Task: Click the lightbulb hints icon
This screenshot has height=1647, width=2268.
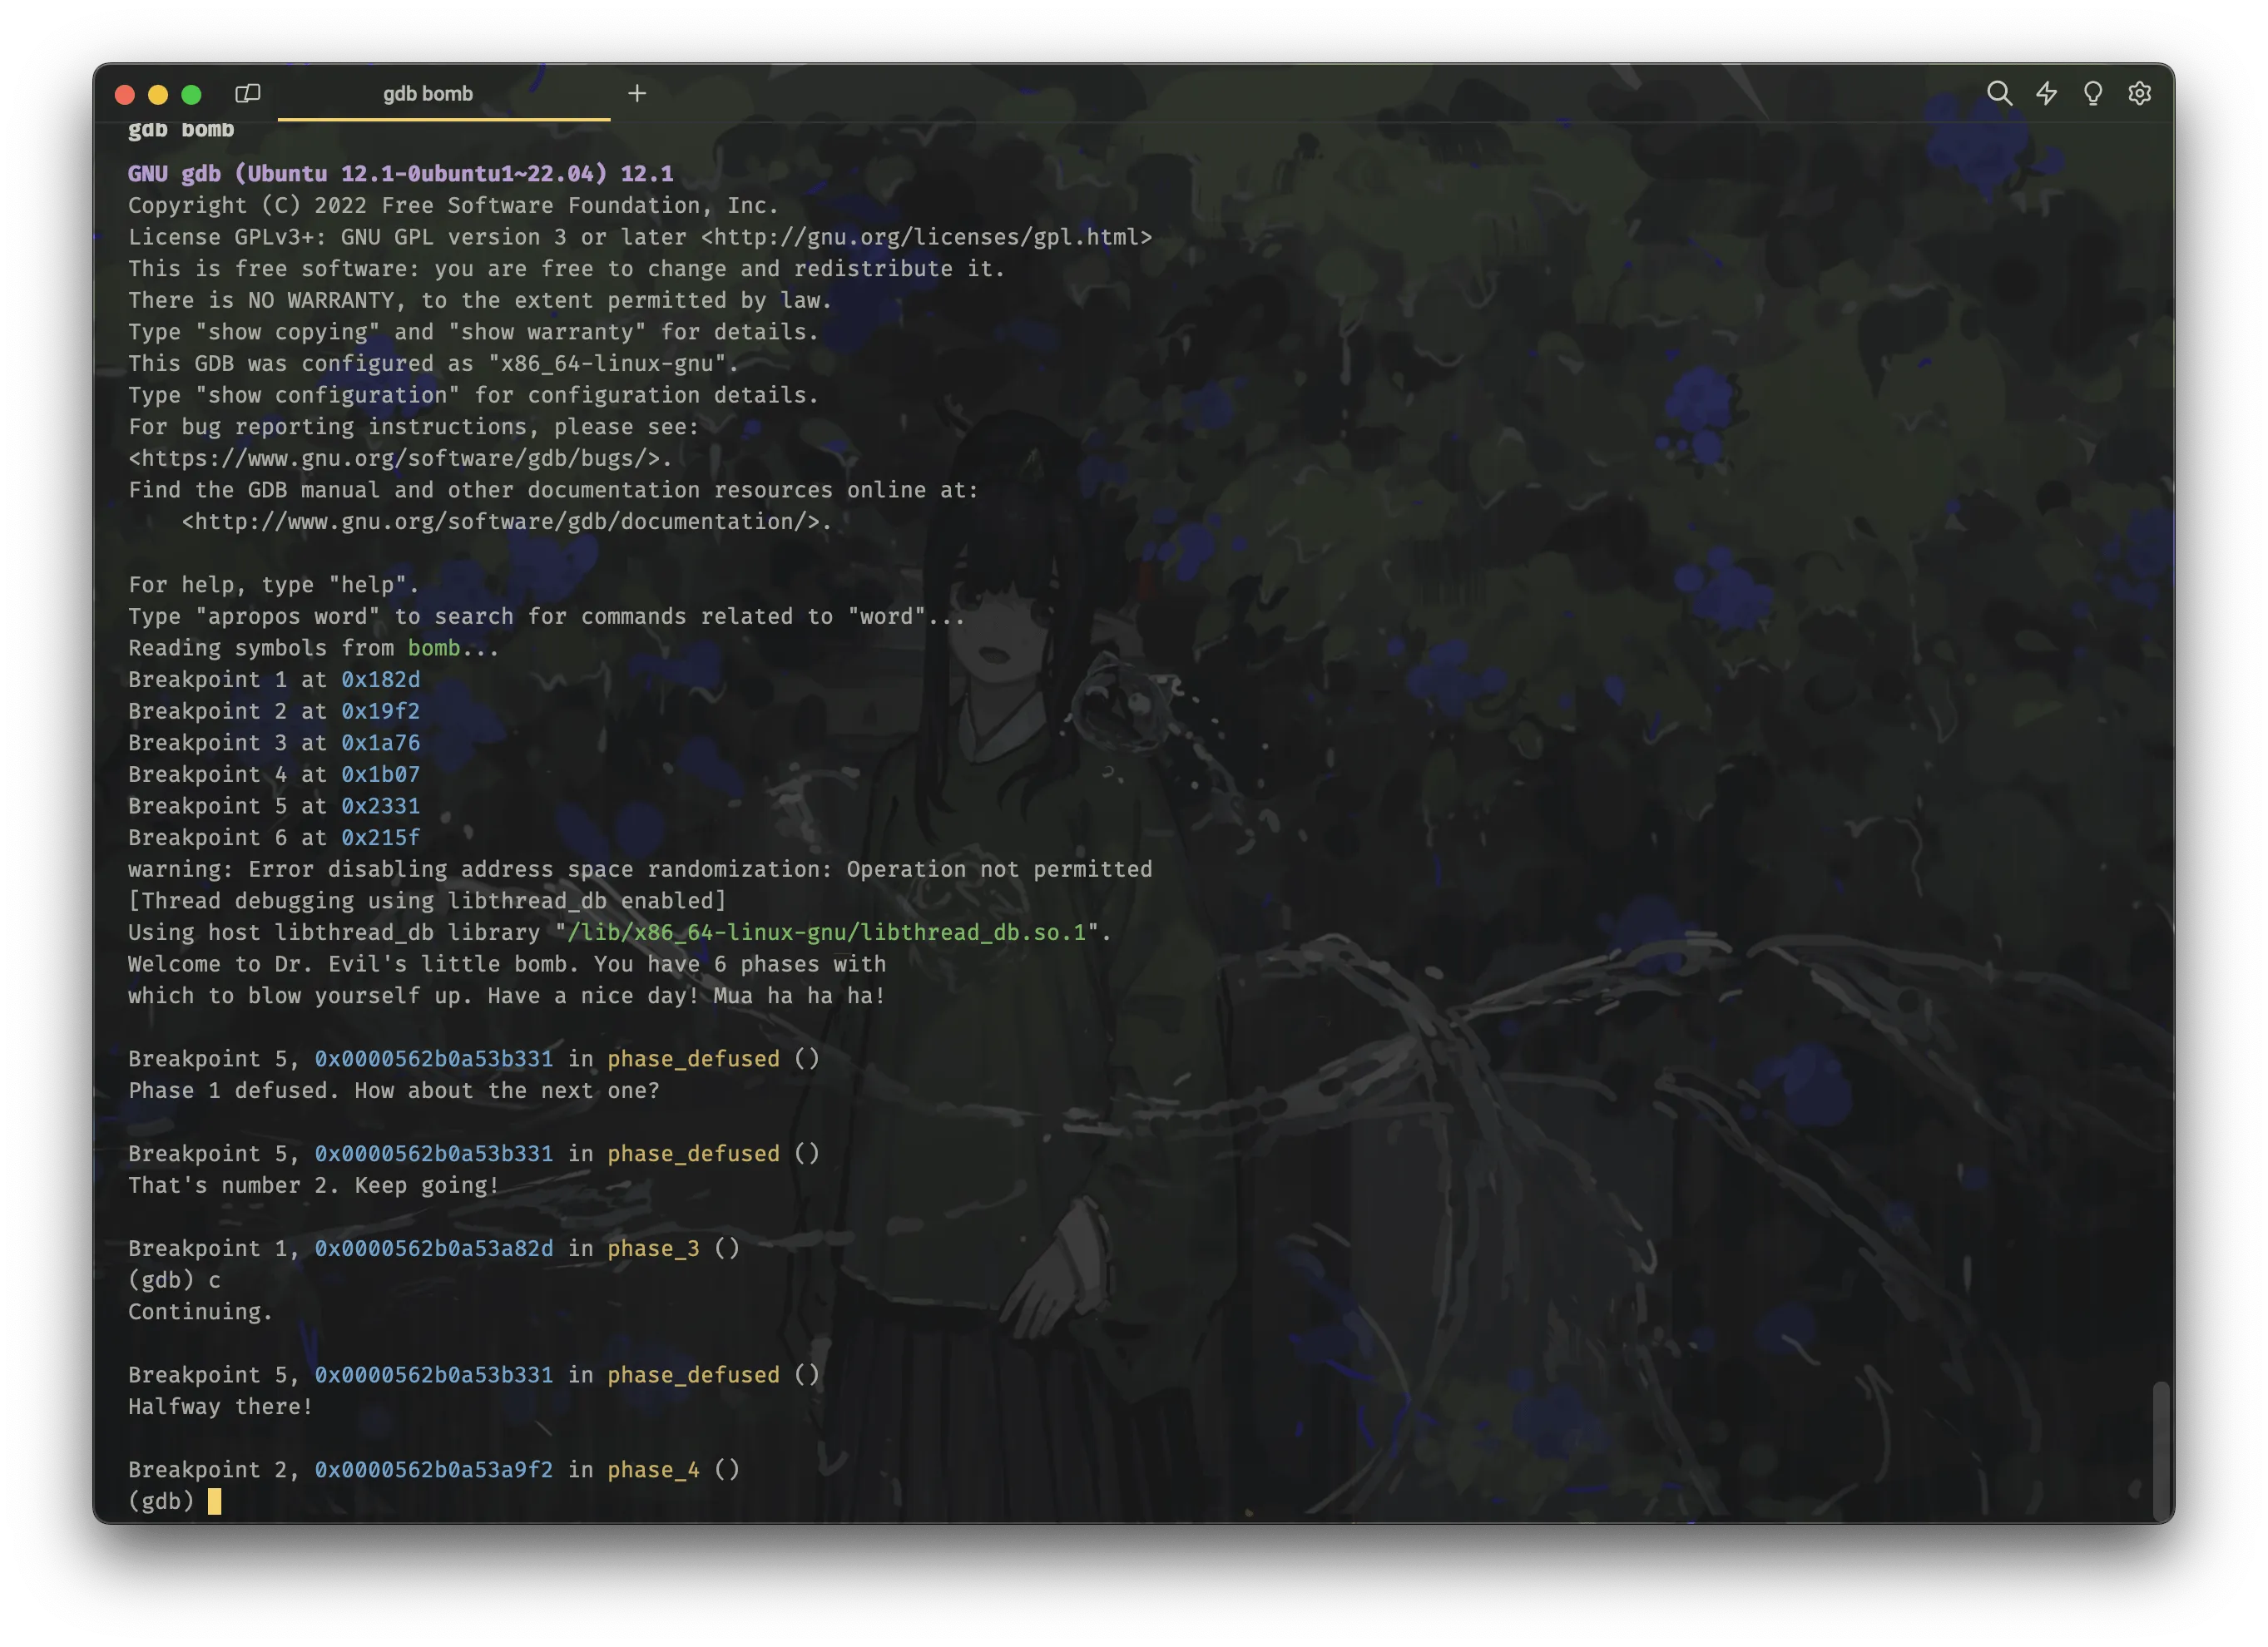Action: (2092, 93)
